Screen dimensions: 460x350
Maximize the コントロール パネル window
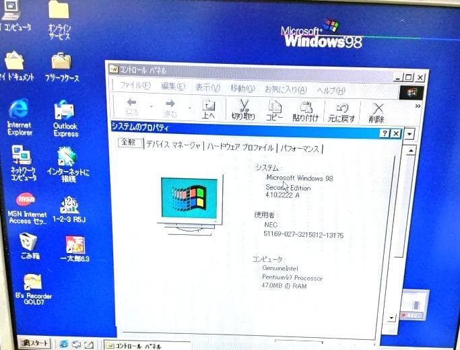[x=408, y=77]
